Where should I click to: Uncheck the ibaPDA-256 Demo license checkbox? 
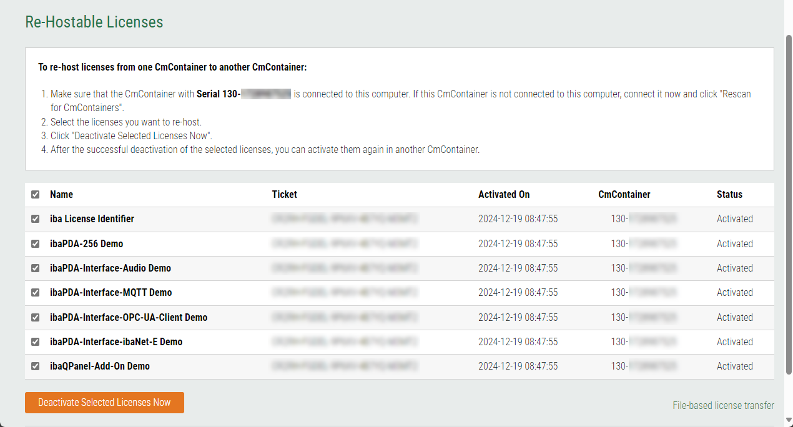[x=36, y=243]
